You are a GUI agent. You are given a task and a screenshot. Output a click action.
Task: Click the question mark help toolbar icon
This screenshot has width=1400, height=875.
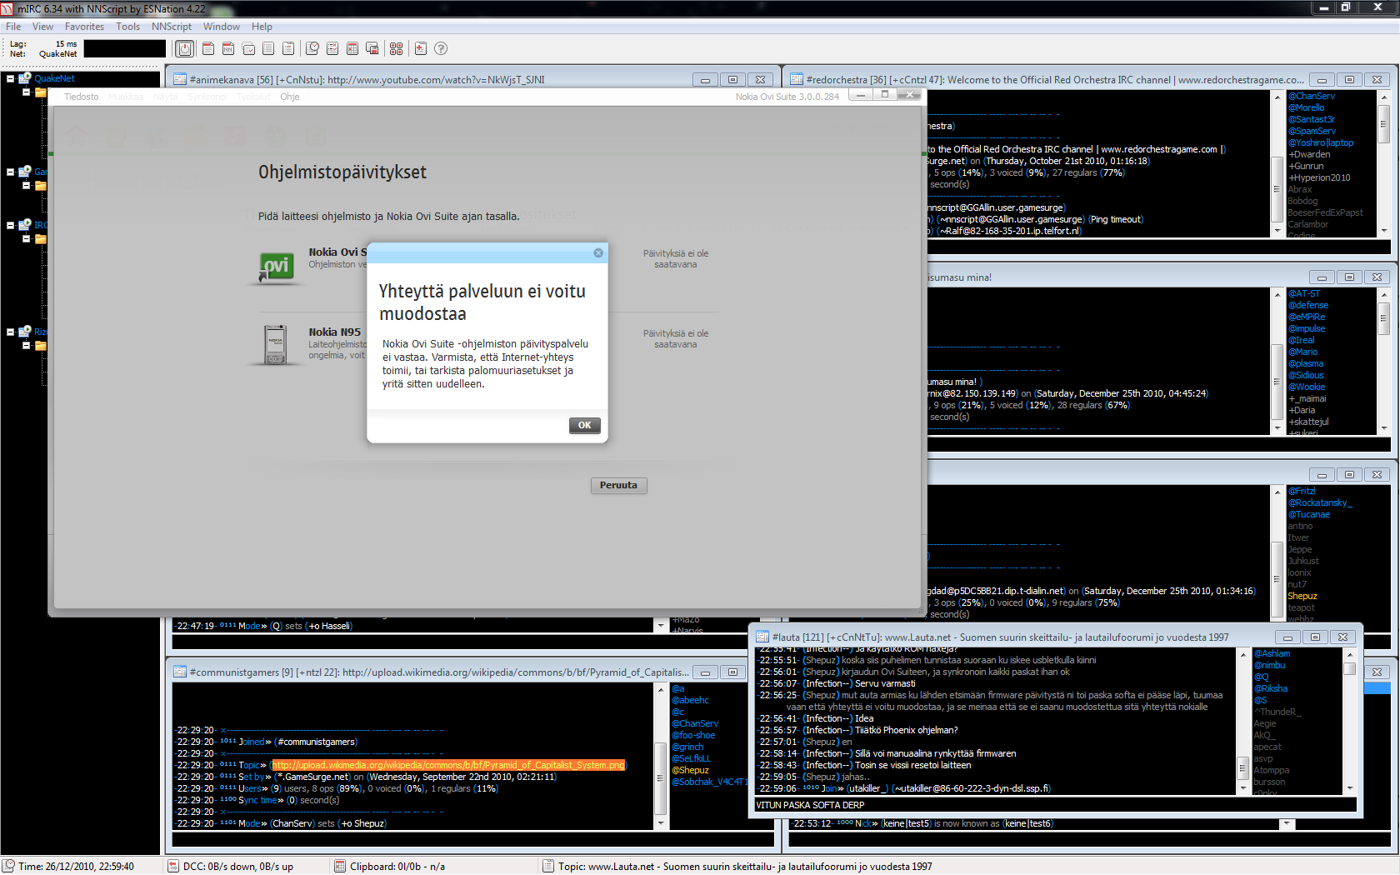pyautogui.click(x=441, y=48)
